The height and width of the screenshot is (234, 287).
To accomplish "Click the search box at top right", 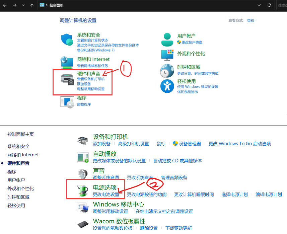I will 283,5.
